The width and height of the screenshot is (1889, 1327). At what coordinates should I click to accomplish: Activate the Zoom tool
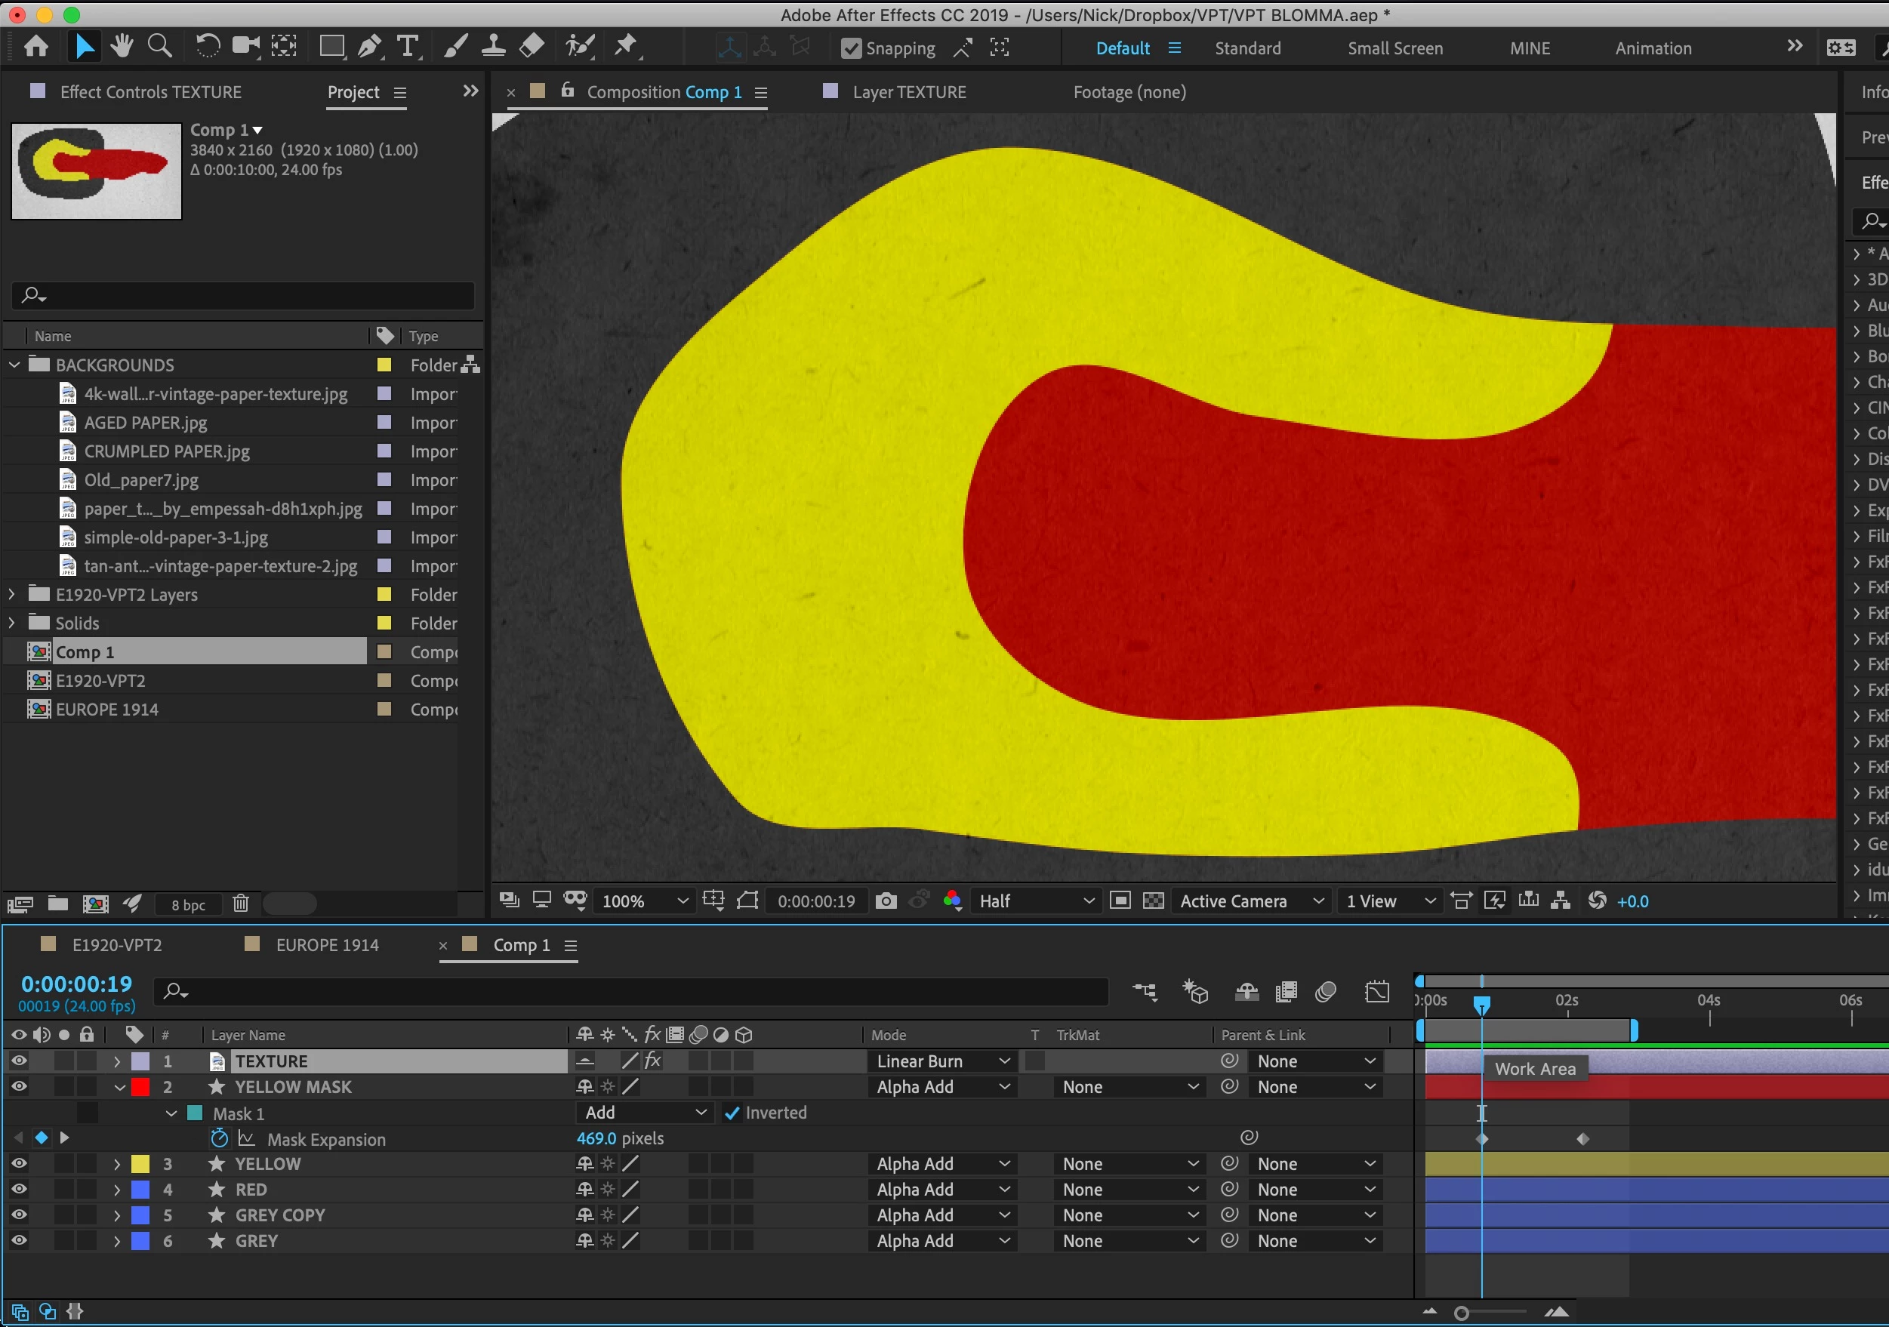point(159,47)
